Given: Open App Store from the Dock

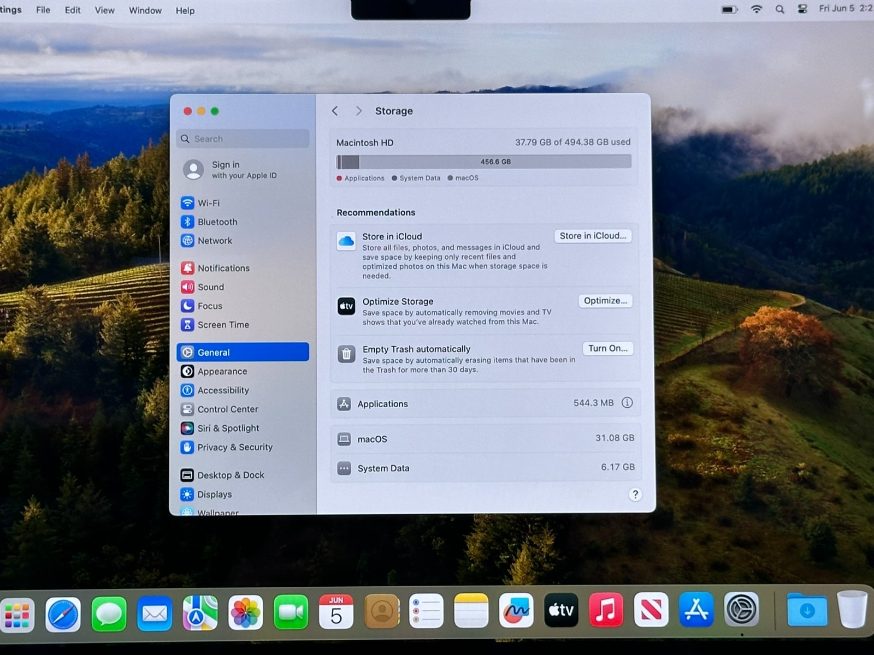Looking at the screenshot, I should click(x=696, y=609).
